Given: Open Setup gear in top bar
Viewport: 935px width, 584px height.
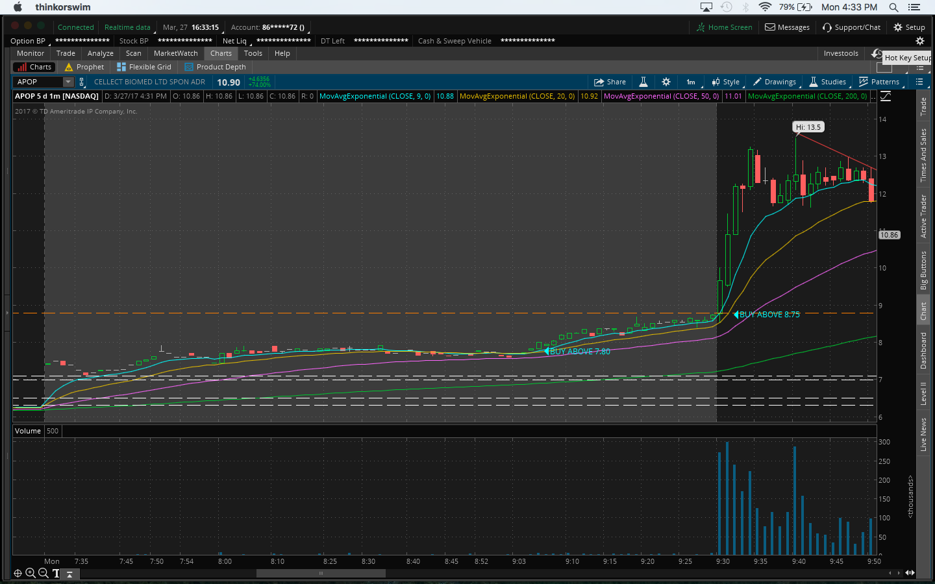Looking at the screenshot, I should coord(909,27).
